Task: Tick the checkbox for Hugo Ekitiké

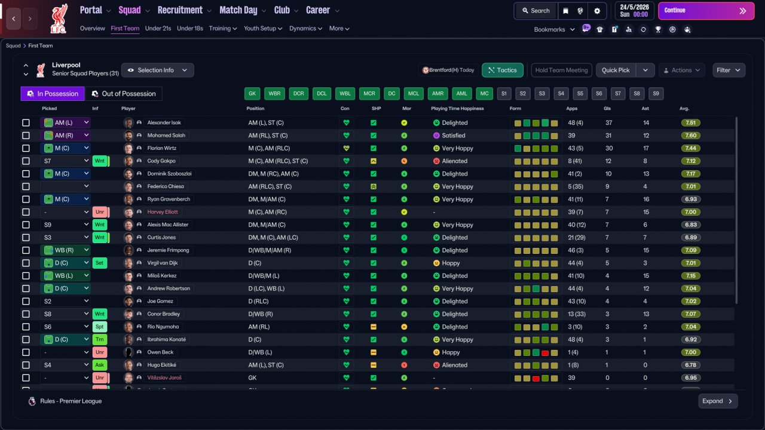Action: click(26, 365)
